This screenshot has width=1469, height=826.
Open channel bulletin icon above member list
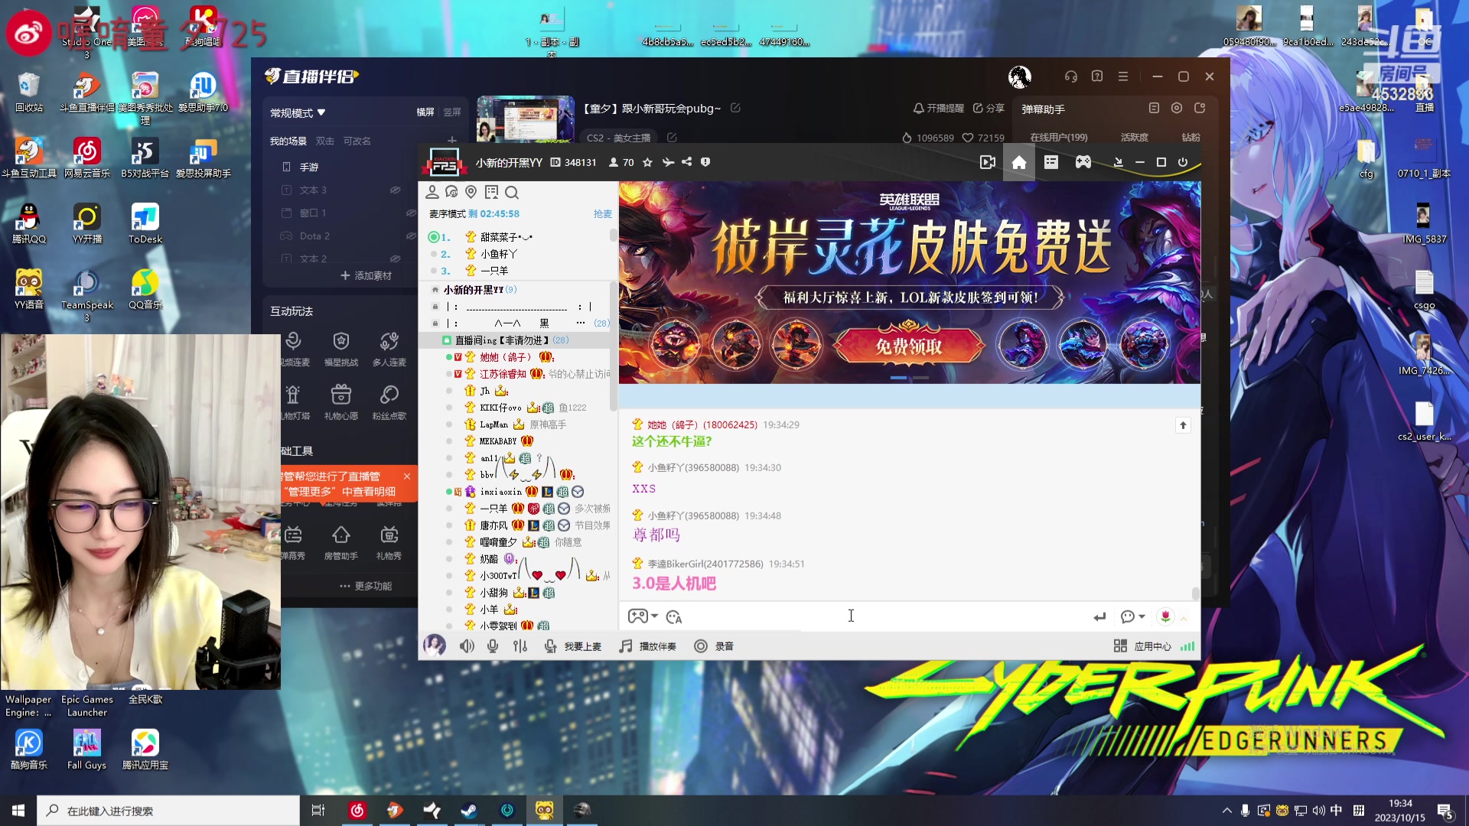pos(491,192)
